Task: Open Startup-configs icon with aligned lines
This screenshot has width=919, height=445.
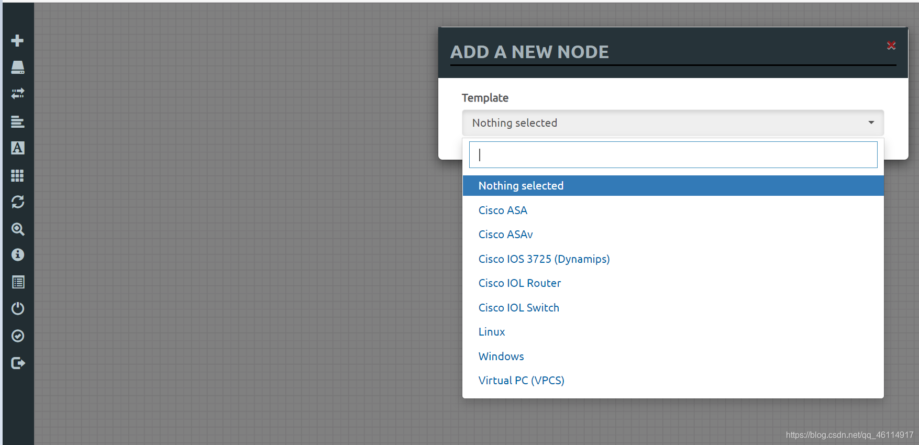Action: point(17,121)
